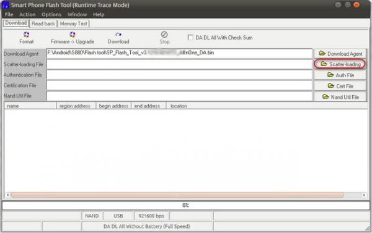Open the Action menu

coord(27,14)
